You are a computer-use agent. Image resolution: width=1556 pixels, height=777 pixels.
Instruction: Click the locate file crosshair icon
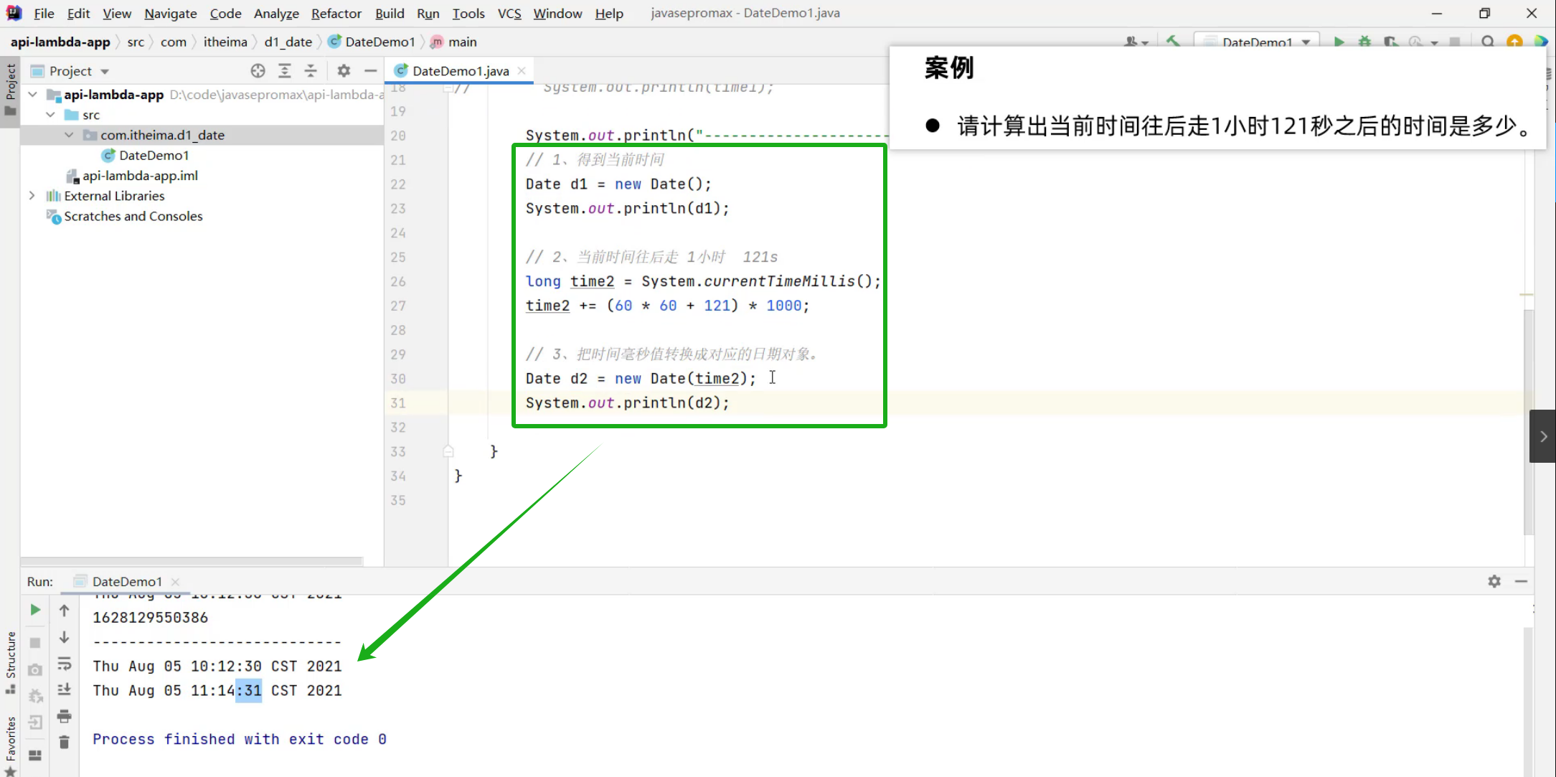coord(258,70)
